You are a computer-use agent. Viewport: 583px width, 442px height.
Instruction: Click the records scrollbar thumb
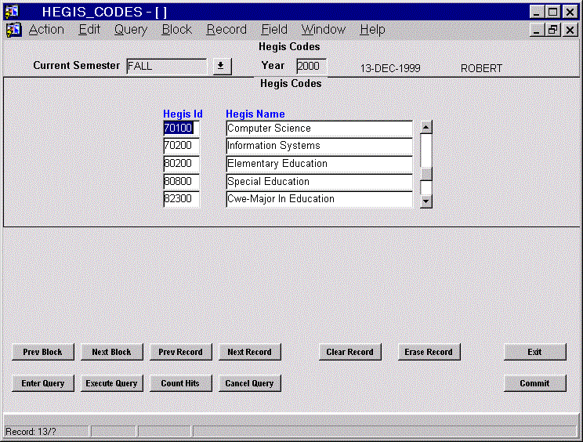[x=425, y=174]
